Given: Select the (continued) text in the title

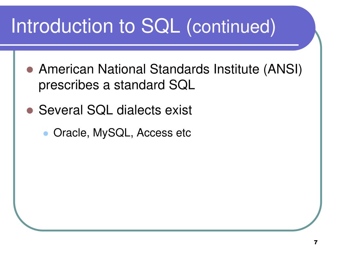Looking at the screenshot, I should [231, 27].
